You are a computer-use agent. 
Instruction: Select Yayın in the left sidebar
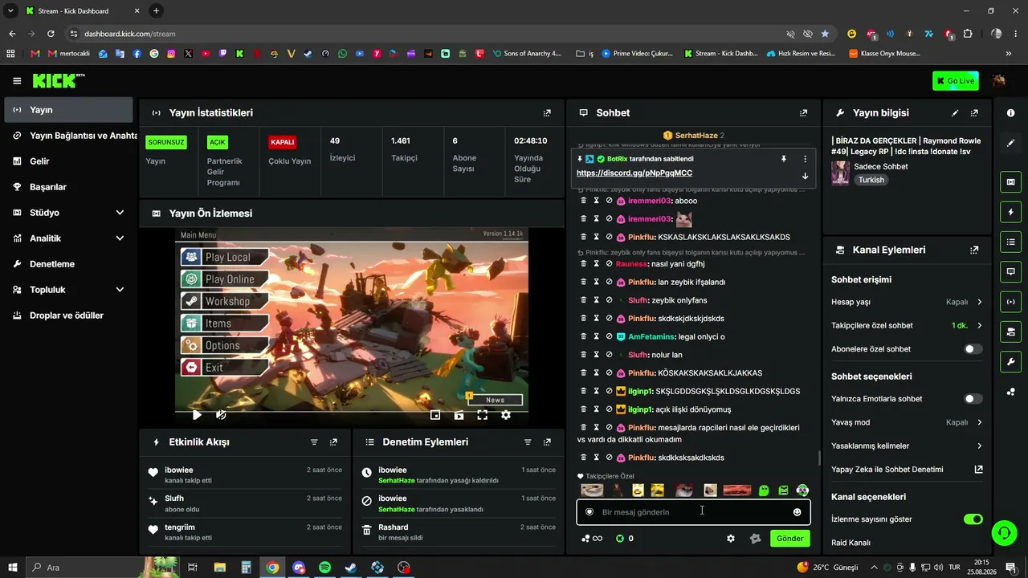(68, 110)
